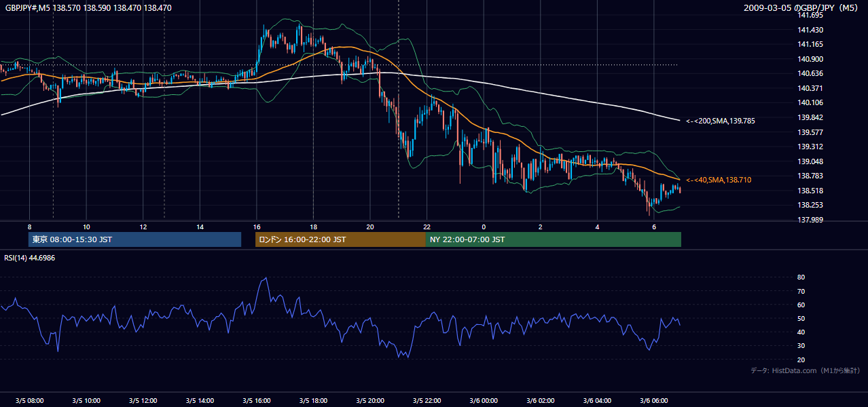Click the 3/5 10:00 date label
The image size is (868, 407).
pos(86,401)
